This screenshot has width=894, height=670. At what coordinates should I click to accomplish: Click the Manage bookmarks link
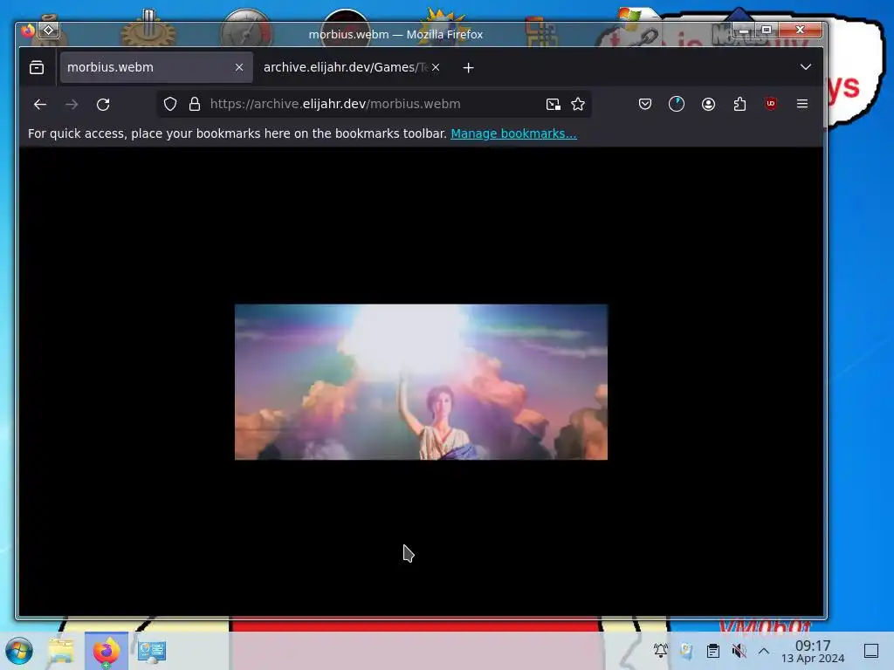point(513,133)
